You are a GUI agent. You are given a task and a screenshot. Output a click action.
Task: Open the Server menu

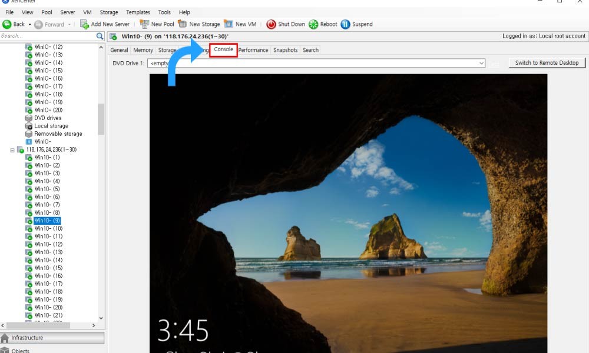[68, 12]
